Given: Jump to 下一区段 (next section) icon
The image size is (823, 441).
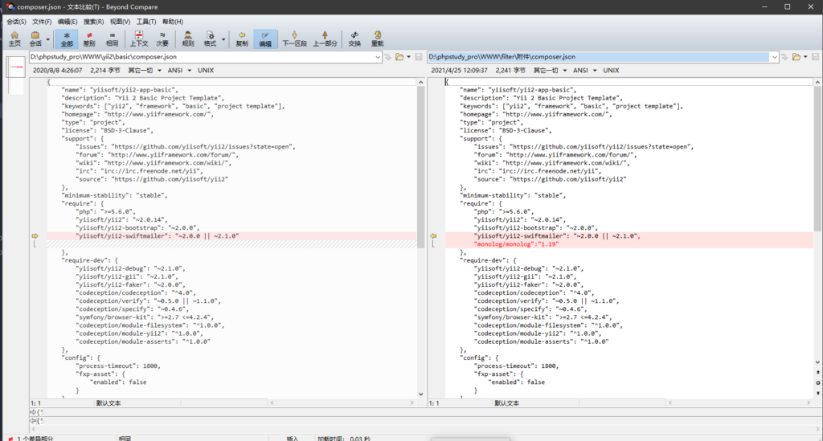Looking at the screenshot, I should (295, 39).
